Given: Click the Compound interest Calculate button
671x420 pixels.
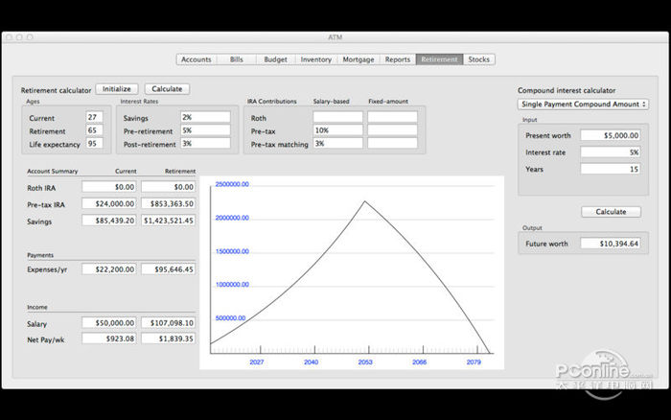Looking at the screenshot, I should click(x=611, y=212).
